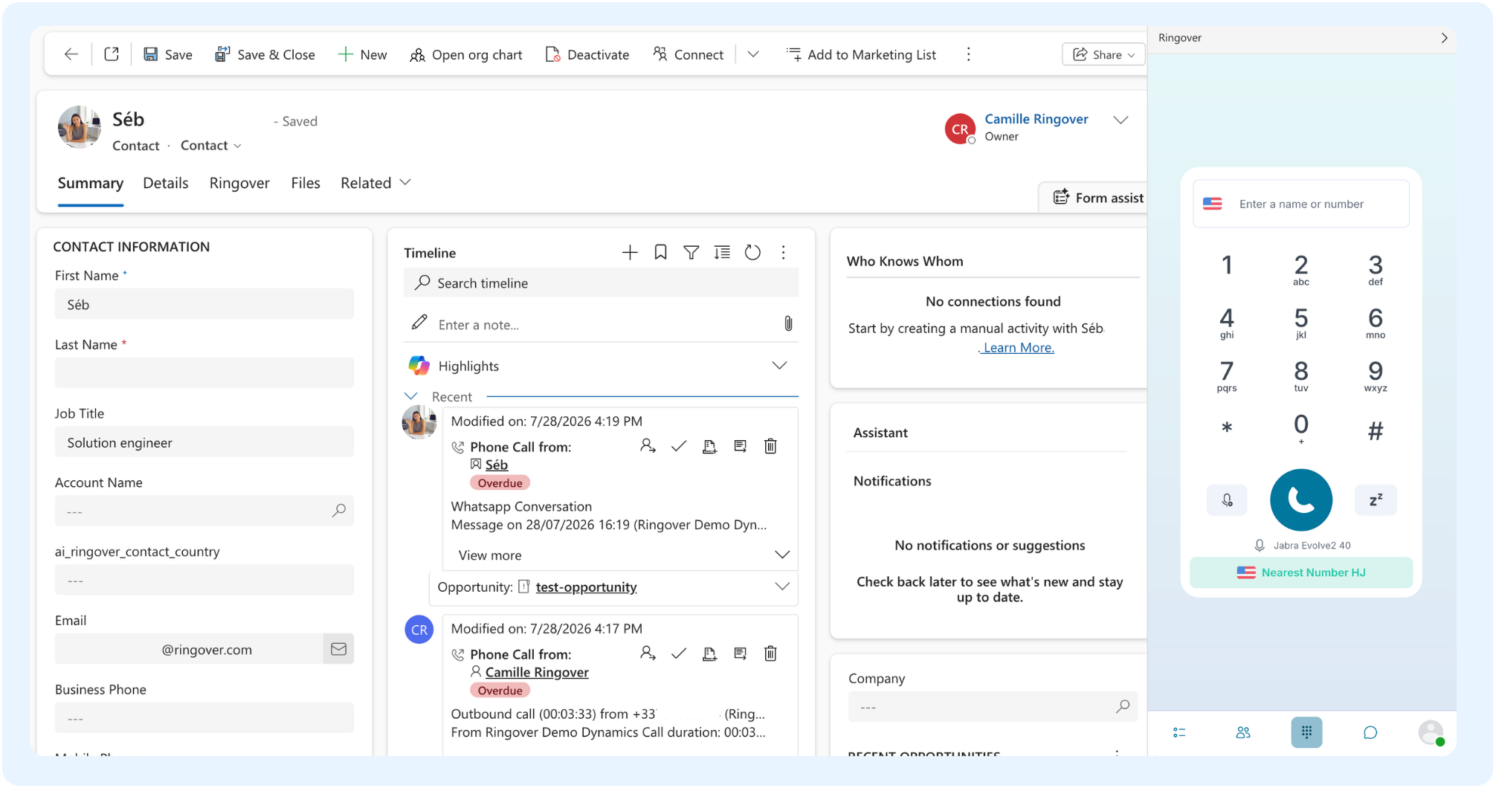Screen dimensions: 1496x788
Task: Select Nearest Number HJ caller ID
Action: point(1301,572)
